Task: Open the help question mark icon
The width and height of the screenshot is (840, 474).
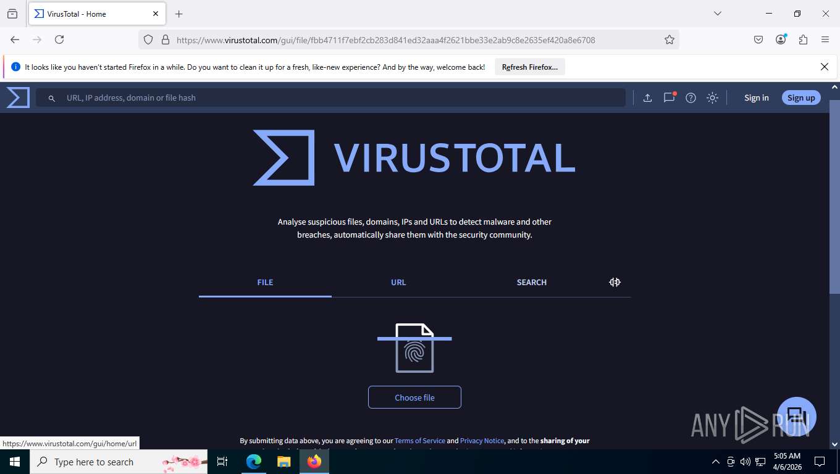Action: [691, 98]
